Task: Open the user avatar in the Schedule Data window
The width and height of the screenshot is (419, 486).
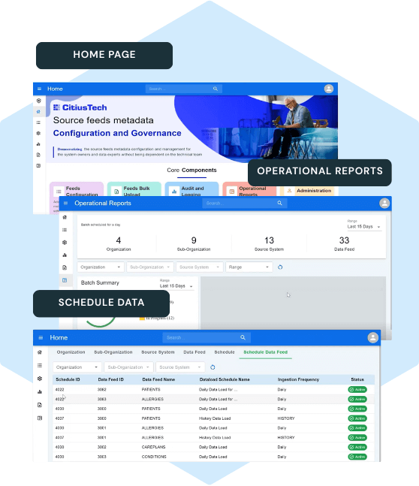Action: (373, 337)
